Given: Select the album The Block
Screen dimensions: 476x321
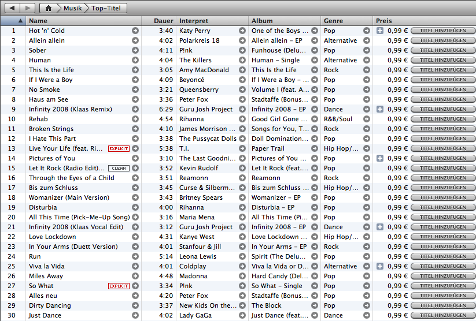Looking at the screenshot, I should pos(266,305).
